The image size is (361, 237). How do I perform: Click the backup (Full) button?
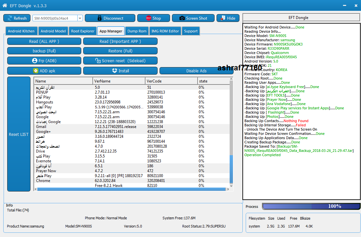pos(44,51)
